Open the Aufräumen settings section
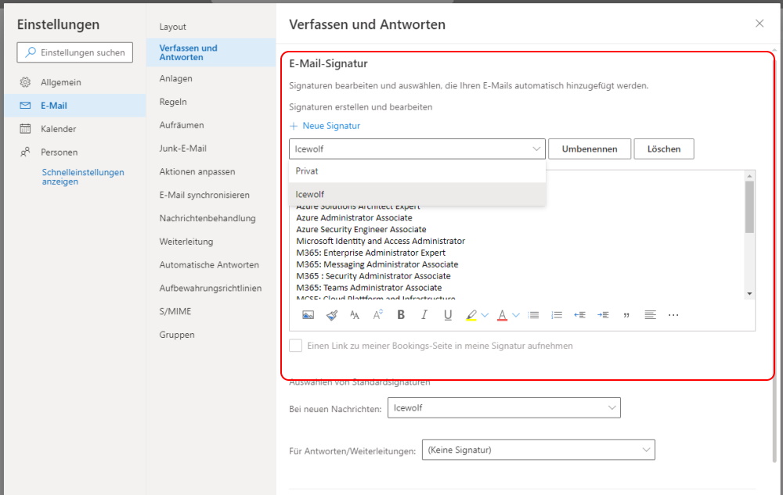Viewport: 783px width, 495px height. (x=182, y=125)
